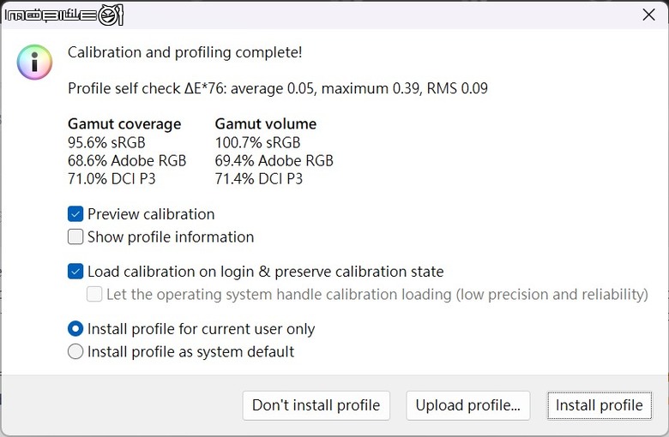Close the calibration complete dialog
Image resolution: width=669 pixels, height=437 pixels.
[648, 15]
